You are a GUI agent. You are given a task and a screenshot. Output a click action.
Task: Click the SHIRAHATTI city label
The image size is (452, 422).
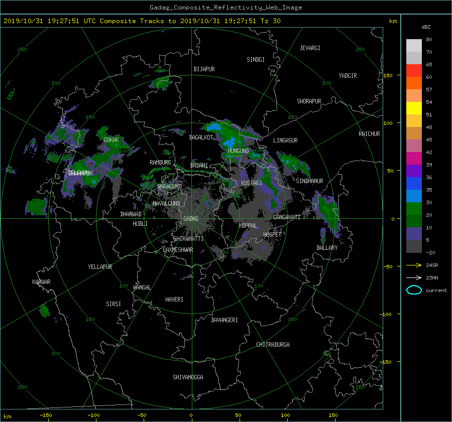[x=188, y=239]
